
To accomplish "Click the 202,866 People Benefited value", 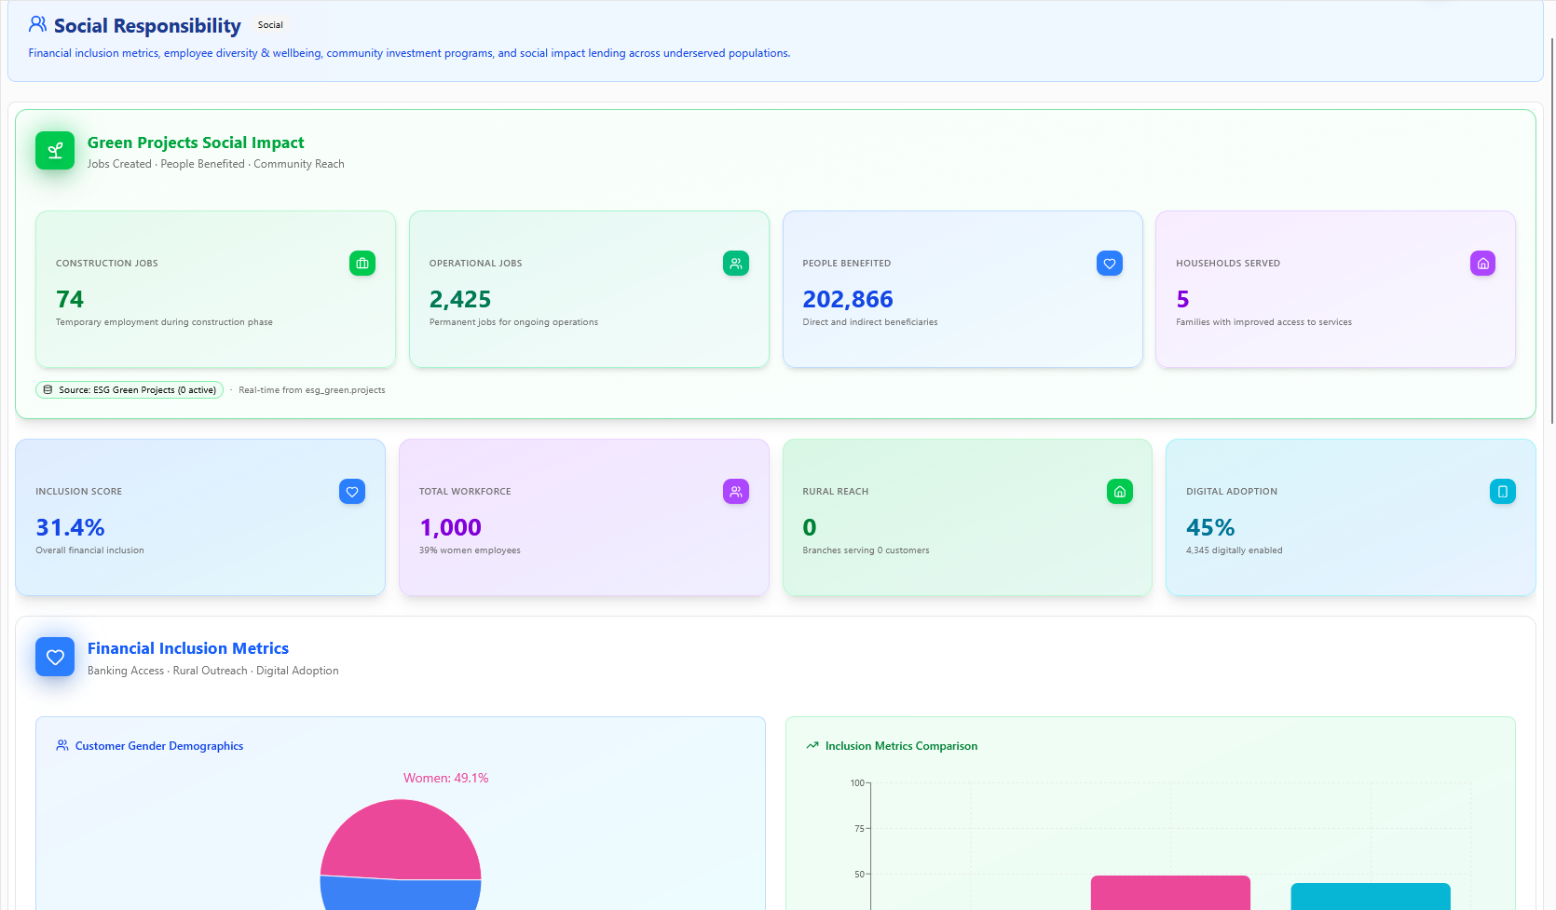I will click(x=848, y=299).
